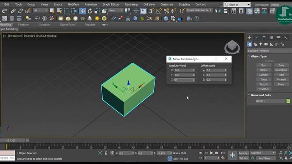Toggle the Isolate Selection icon in status bar

click(x=100, y=153)
